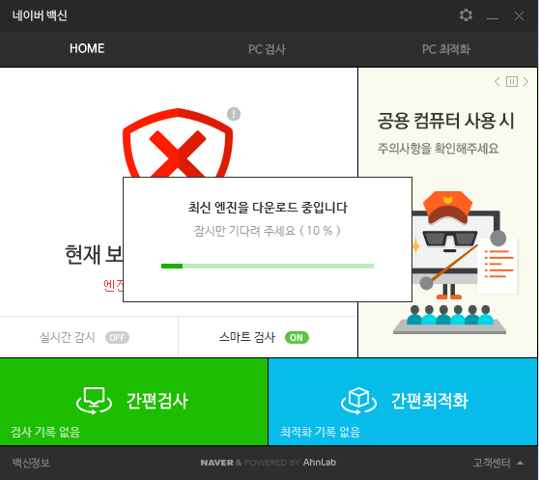The image size is (539, 480).
Task: Open the PC 검사 tab
Action: coord(267,49)
